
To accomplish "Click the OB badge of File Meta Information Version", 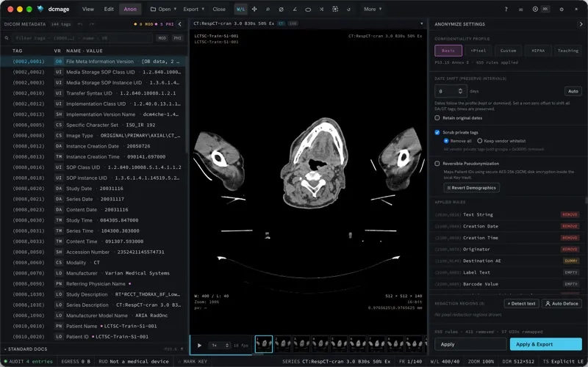I will (x=59, y=62).
